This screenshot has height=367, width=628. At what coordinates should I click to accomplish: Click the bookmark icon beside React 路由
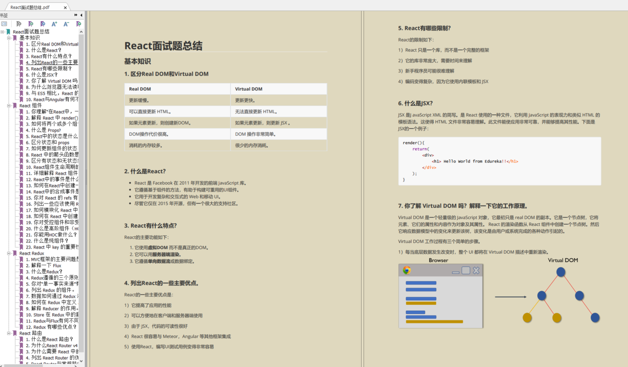point(15,333)
